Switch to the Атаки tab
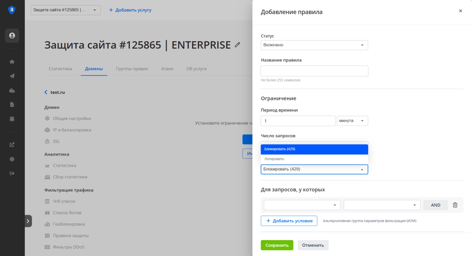472x256 pixels. [167, 69]
